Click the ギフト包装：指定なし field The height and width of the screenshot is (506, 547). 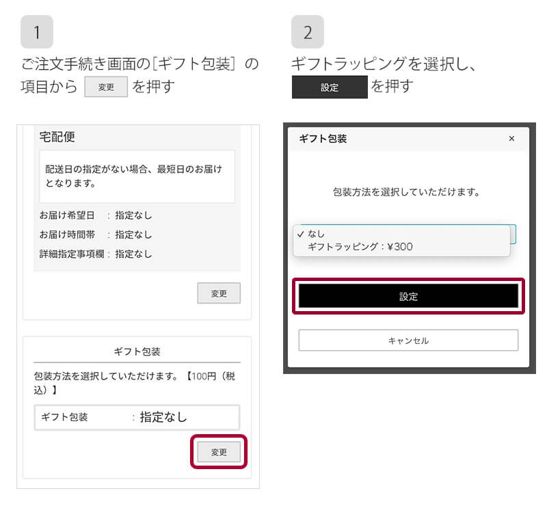coord(137,417)
